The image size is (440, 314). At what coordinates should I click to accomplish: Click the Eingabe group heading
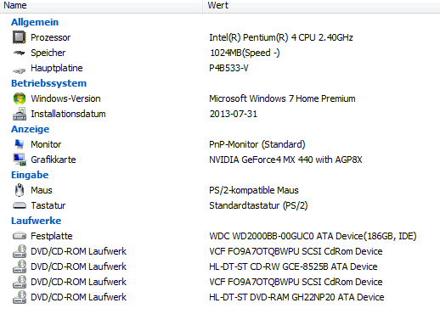tap(30, 175)
